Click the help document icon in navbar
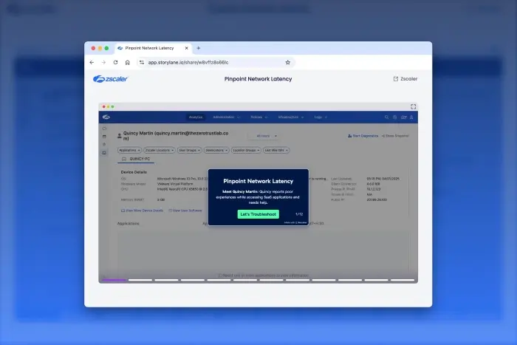This screenshot has height=345, width=517. (394, 117)
